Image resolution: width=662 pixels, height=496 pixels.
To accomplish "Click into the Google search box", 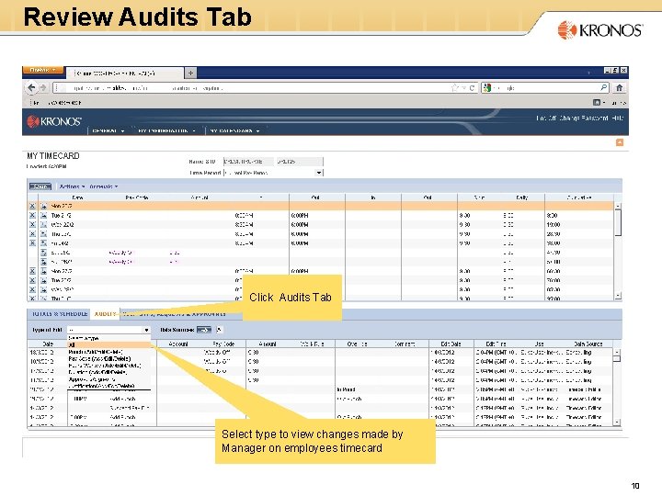I will 545,88.
